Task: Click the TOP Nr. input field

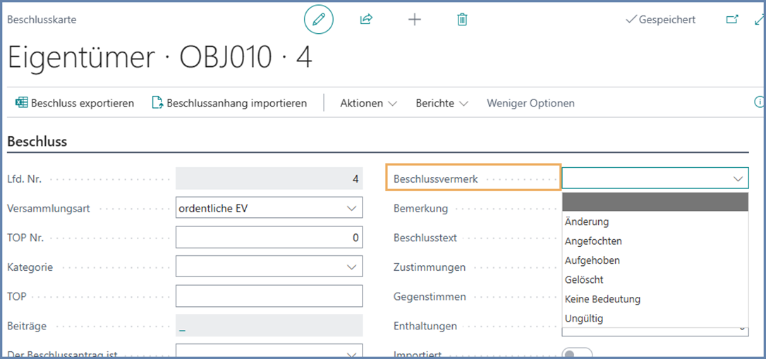Action: click(x=269, y=238)
